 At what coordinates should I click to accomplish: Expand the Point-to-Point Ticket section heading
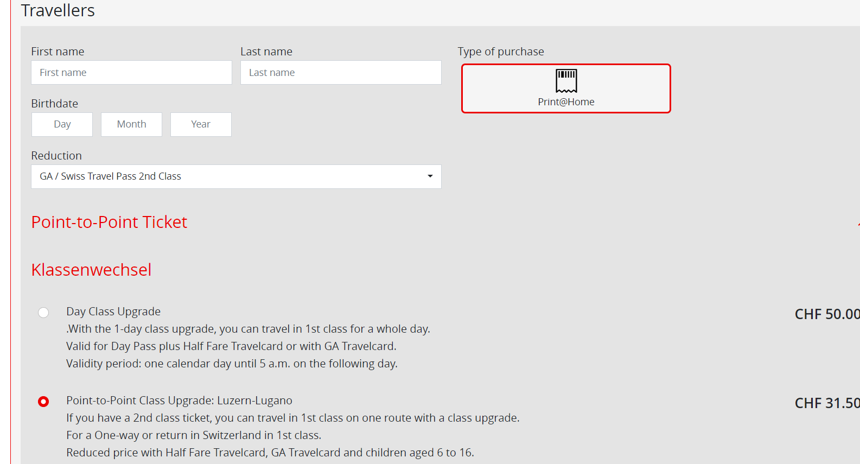109,222
